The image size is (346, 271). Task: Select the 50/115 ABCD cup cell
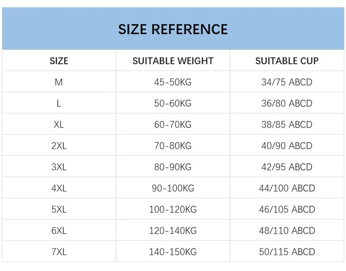[x=287, y=252]
